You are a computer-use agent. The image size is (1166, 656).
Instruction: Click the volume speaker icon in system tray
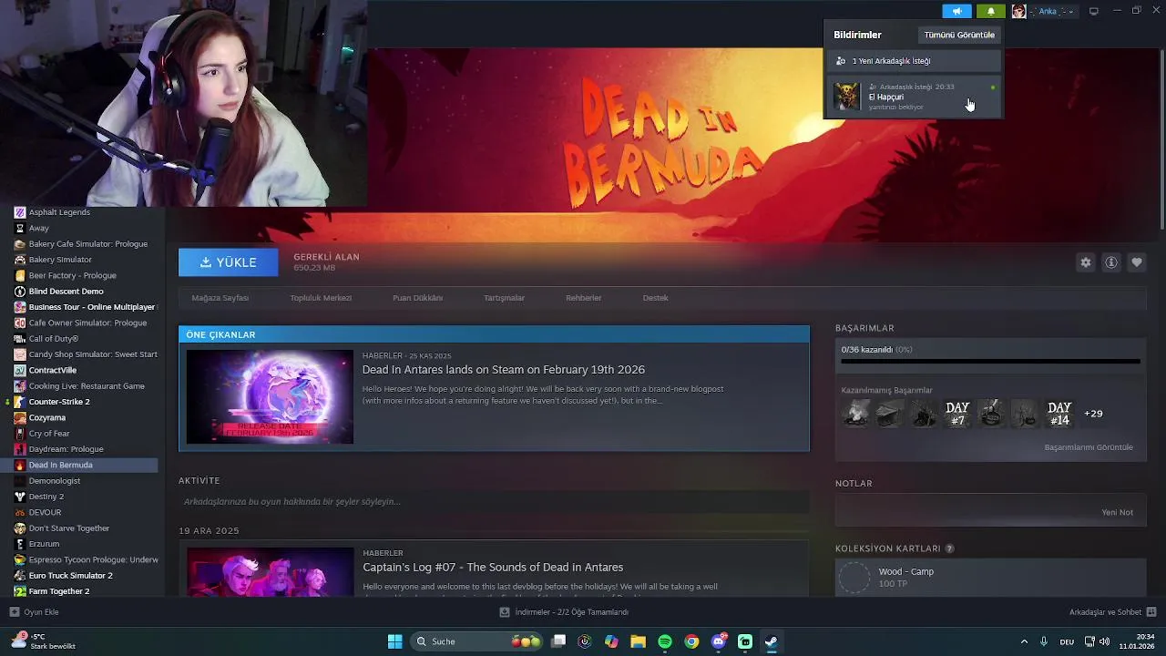pyautogui.click(x=1104, y=641)
